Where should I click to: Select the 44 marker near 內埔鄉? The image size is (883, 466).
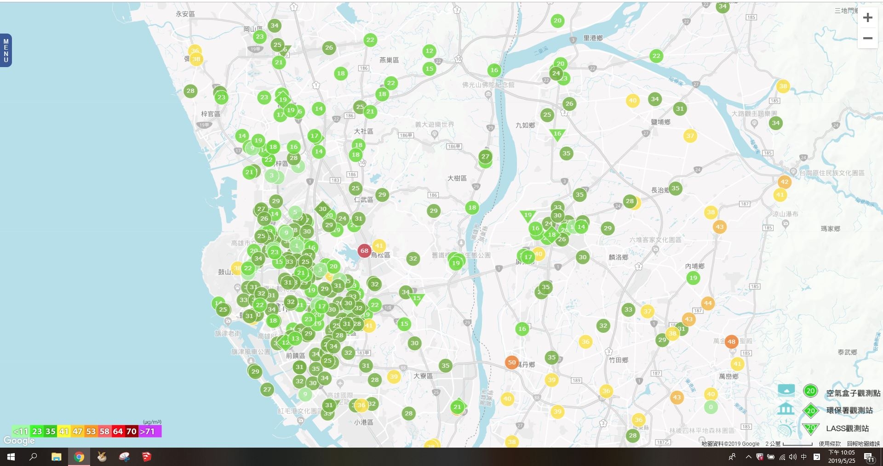click(708, 303)
